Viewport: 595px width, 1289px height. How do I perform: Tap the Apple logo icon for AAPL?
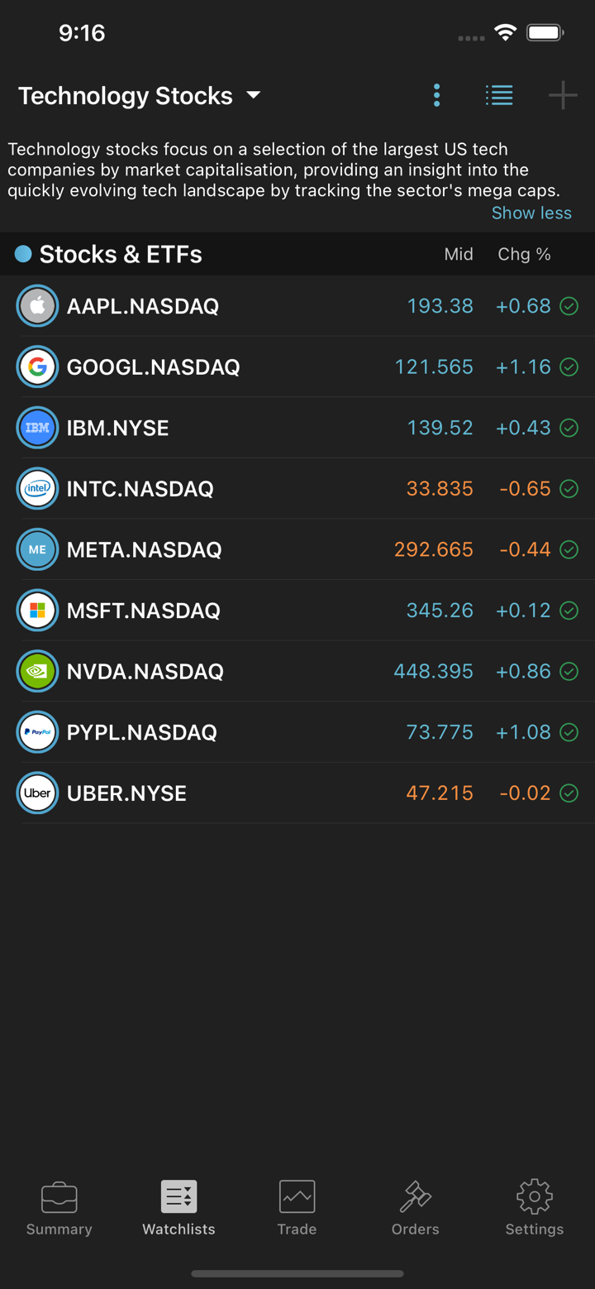tap(37, 306)
